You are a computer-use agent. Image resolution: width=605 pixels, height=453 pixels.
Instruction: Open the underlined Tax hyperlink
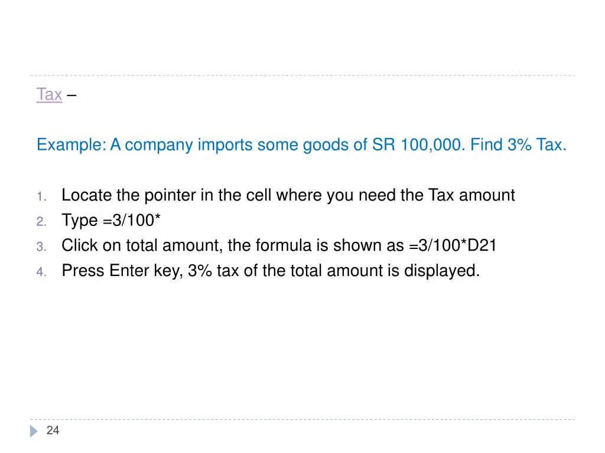[49, 94]
